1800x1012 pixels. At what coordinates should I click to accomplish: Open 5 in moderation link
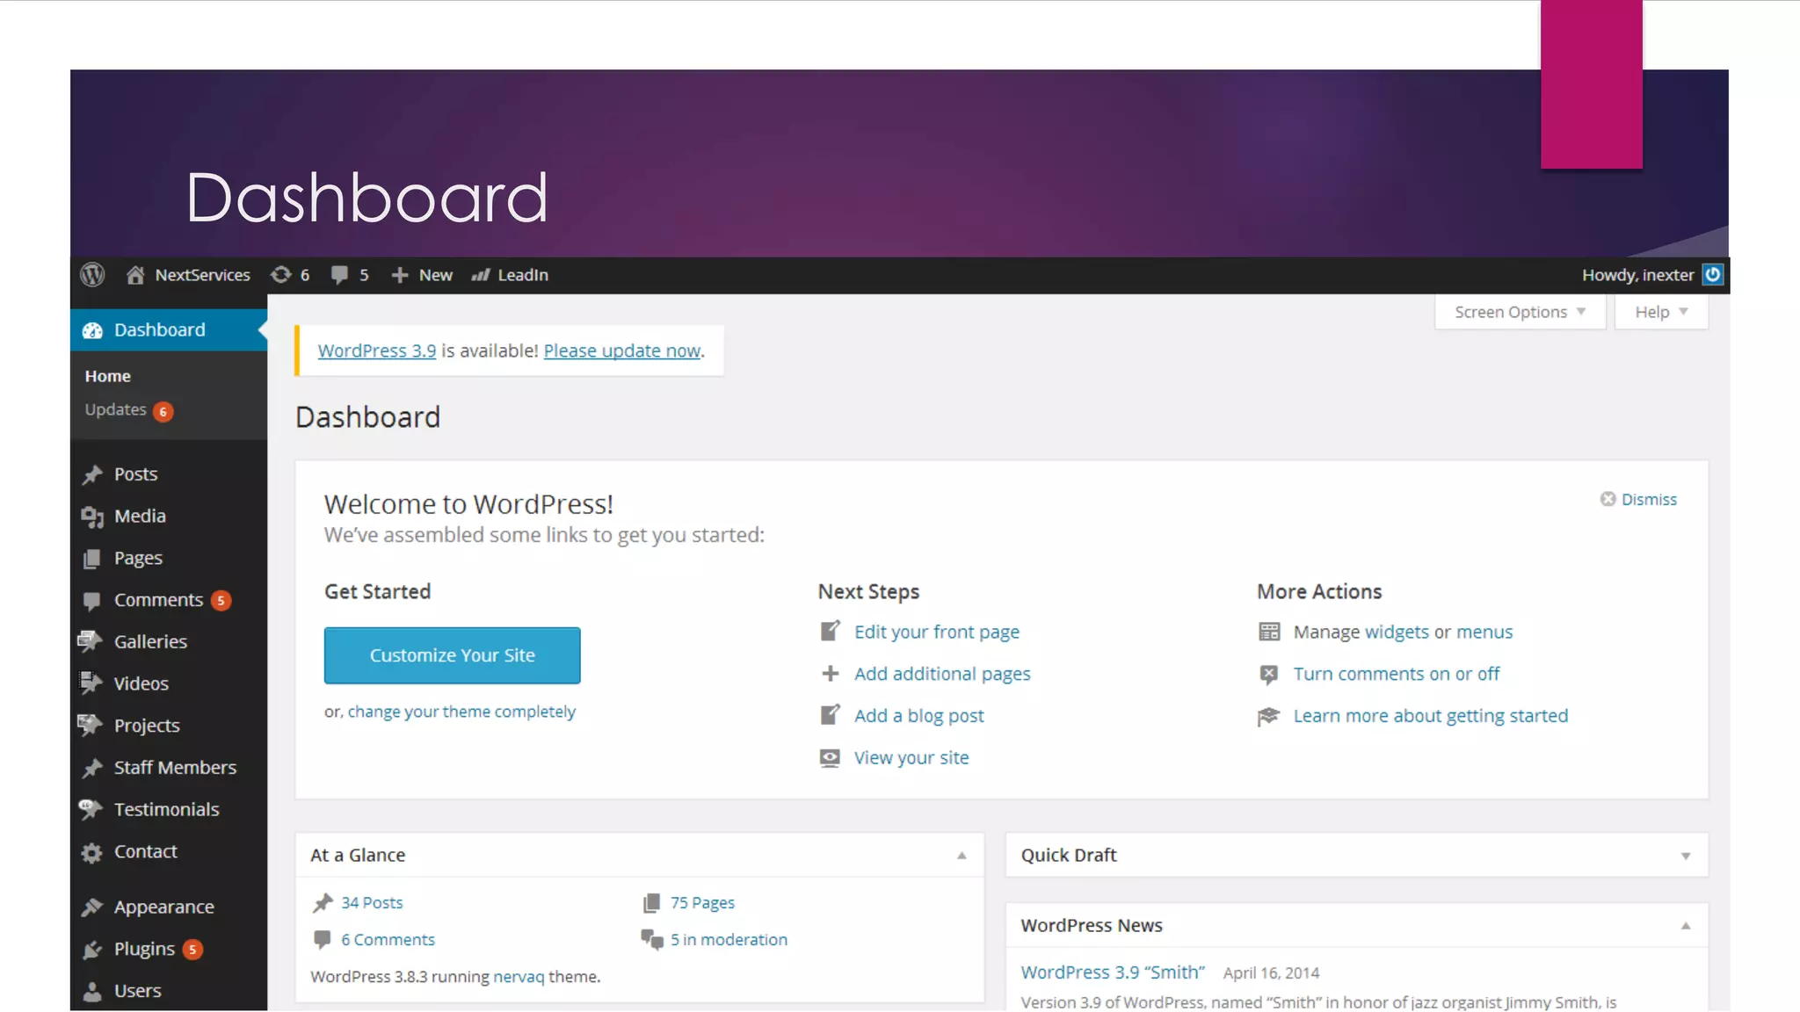pos(729,940)
